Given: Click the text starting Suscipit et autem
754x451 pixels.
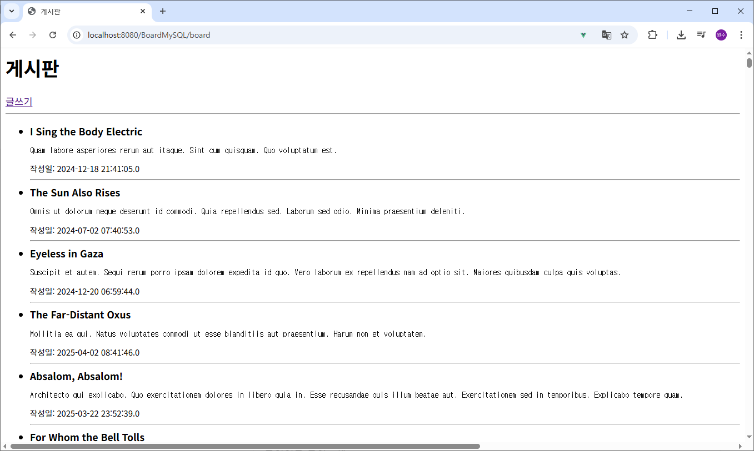Looking at the screenshot, I should pos(326,272).
